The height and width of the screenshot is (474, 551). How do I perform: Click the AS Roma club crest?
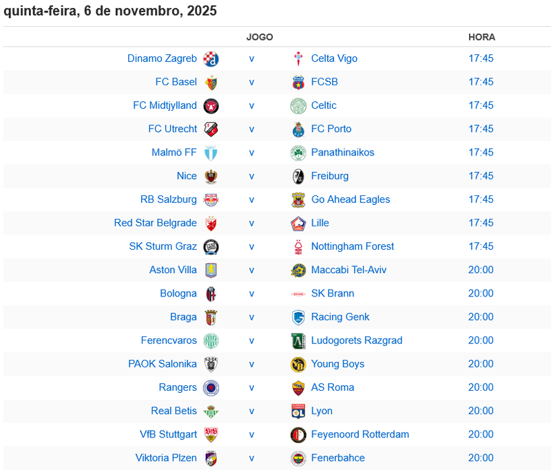point(298,387)
